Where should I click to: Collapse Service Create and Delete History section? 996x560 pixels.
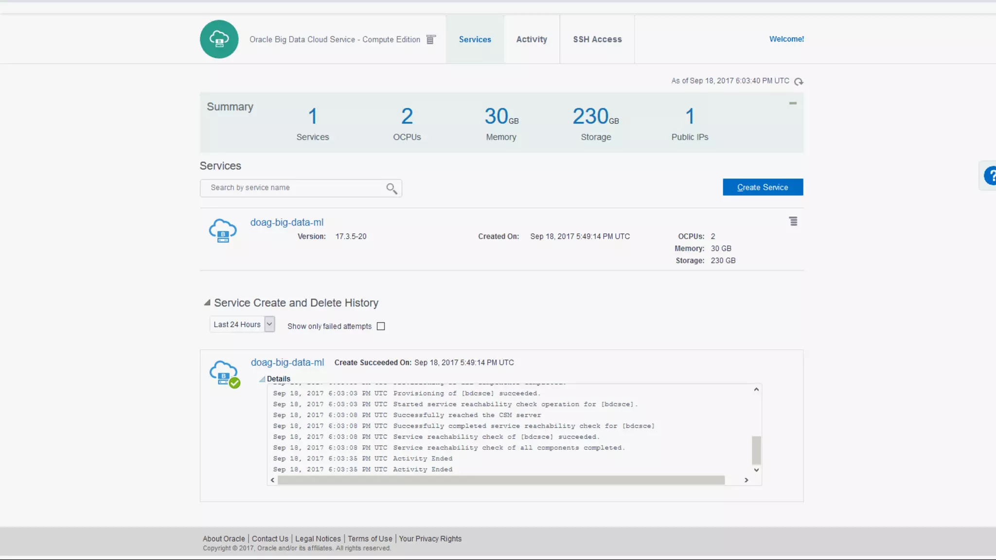(207, 303)
